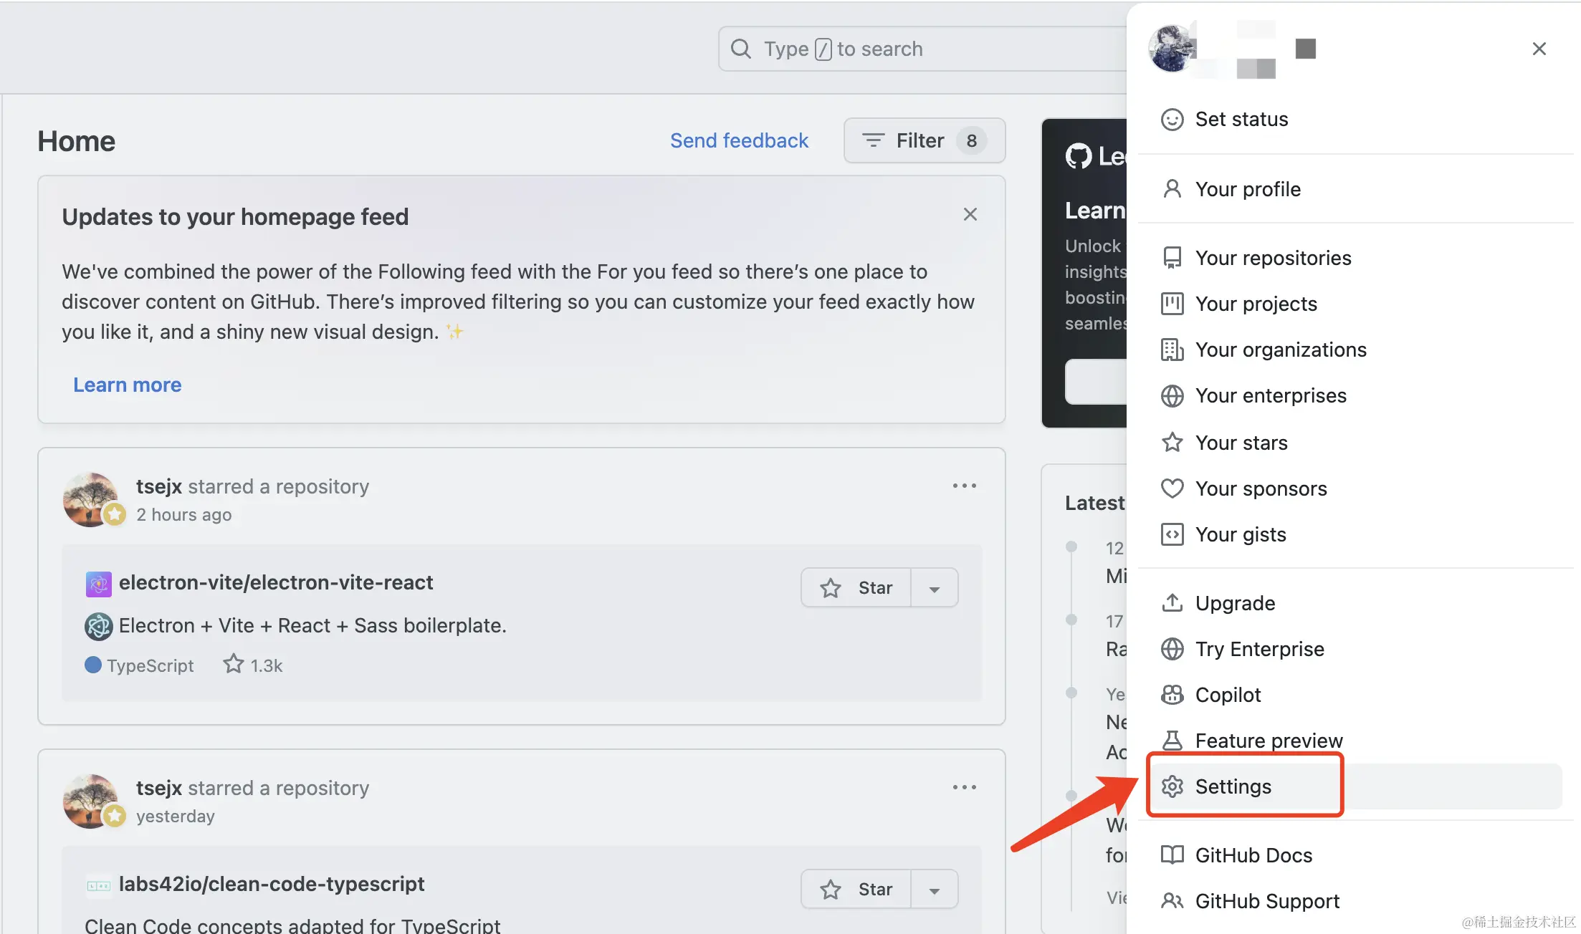
Task: Expand star list dropdown for clean-code-typescript
Action: coord(935,890)
